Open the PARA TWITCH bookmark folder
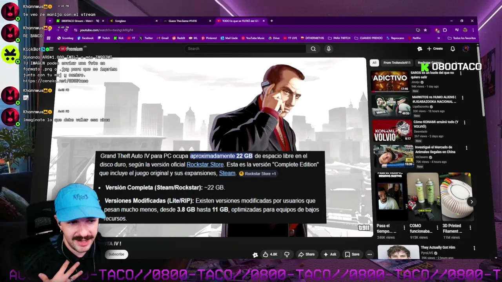Screen dimensions: 502x282 point(339,38)
